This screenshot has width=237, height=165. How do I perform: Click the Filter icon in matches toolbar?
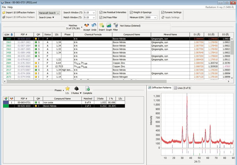[x=115, y=26]
